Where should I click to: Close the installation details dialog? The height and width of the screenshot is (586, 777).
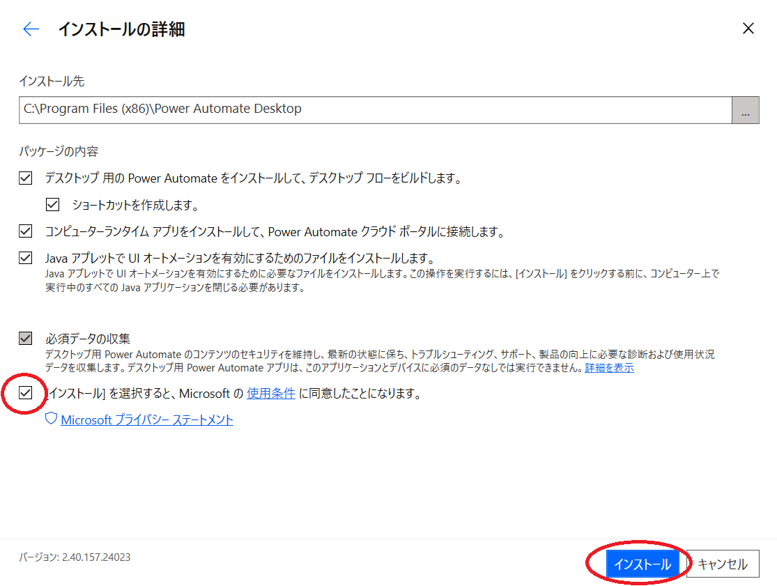(x=748, y=29)
